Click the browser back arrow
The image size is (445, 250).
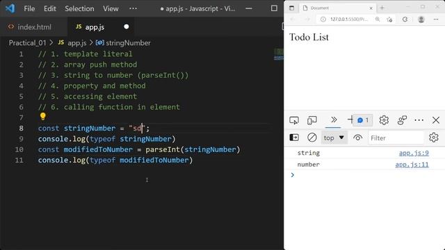293,19
